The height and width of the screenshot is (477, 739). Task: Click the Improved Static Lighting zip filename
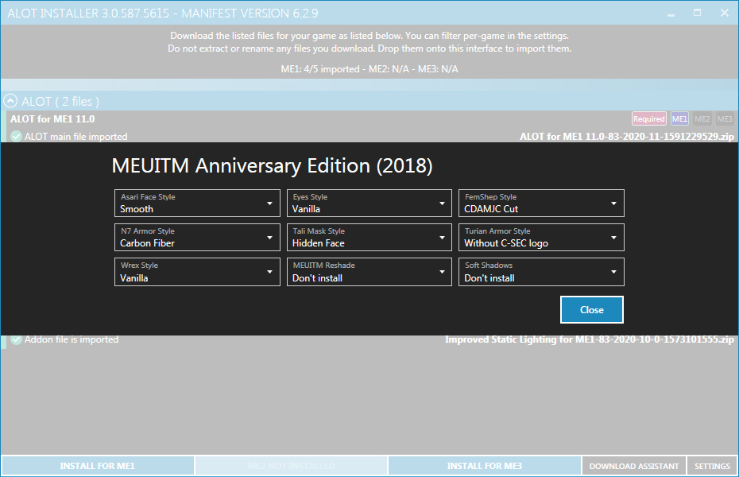(x=590, y=339)
